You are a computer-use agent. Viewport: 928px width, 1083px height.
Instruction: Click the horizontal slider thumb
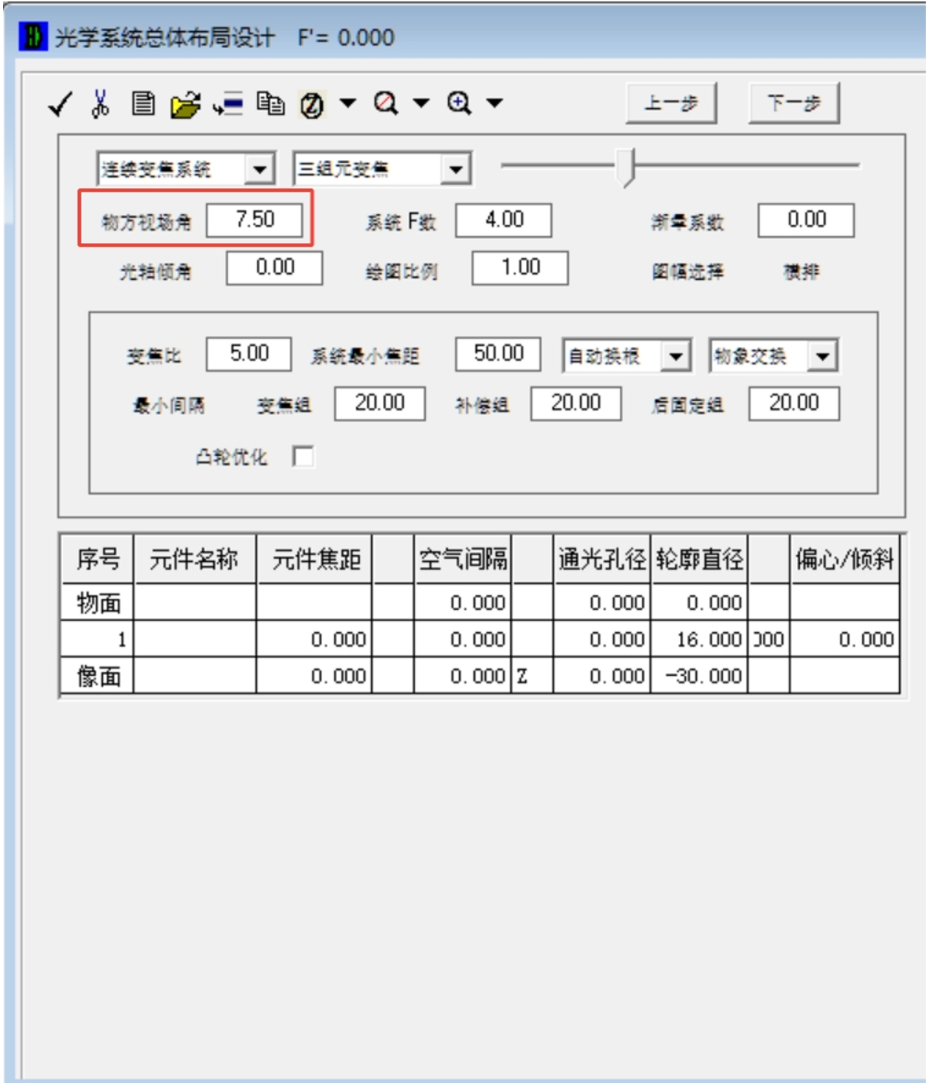coord(627,167)
